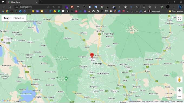
Task: Open a new browser tab
Action: pyautogui.click(x=41, y=2)
